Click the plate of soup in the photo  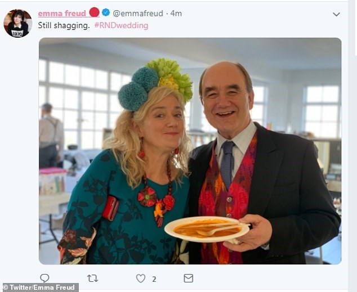pyautogui.click(x=207, y=229)
